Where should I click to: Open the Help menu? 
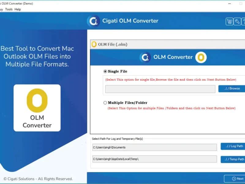[x=18, y=9]
